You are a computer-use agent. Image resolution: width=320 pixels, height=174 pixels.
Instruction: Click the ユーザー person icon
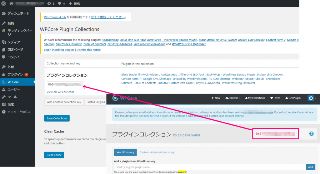coord(4,89)
